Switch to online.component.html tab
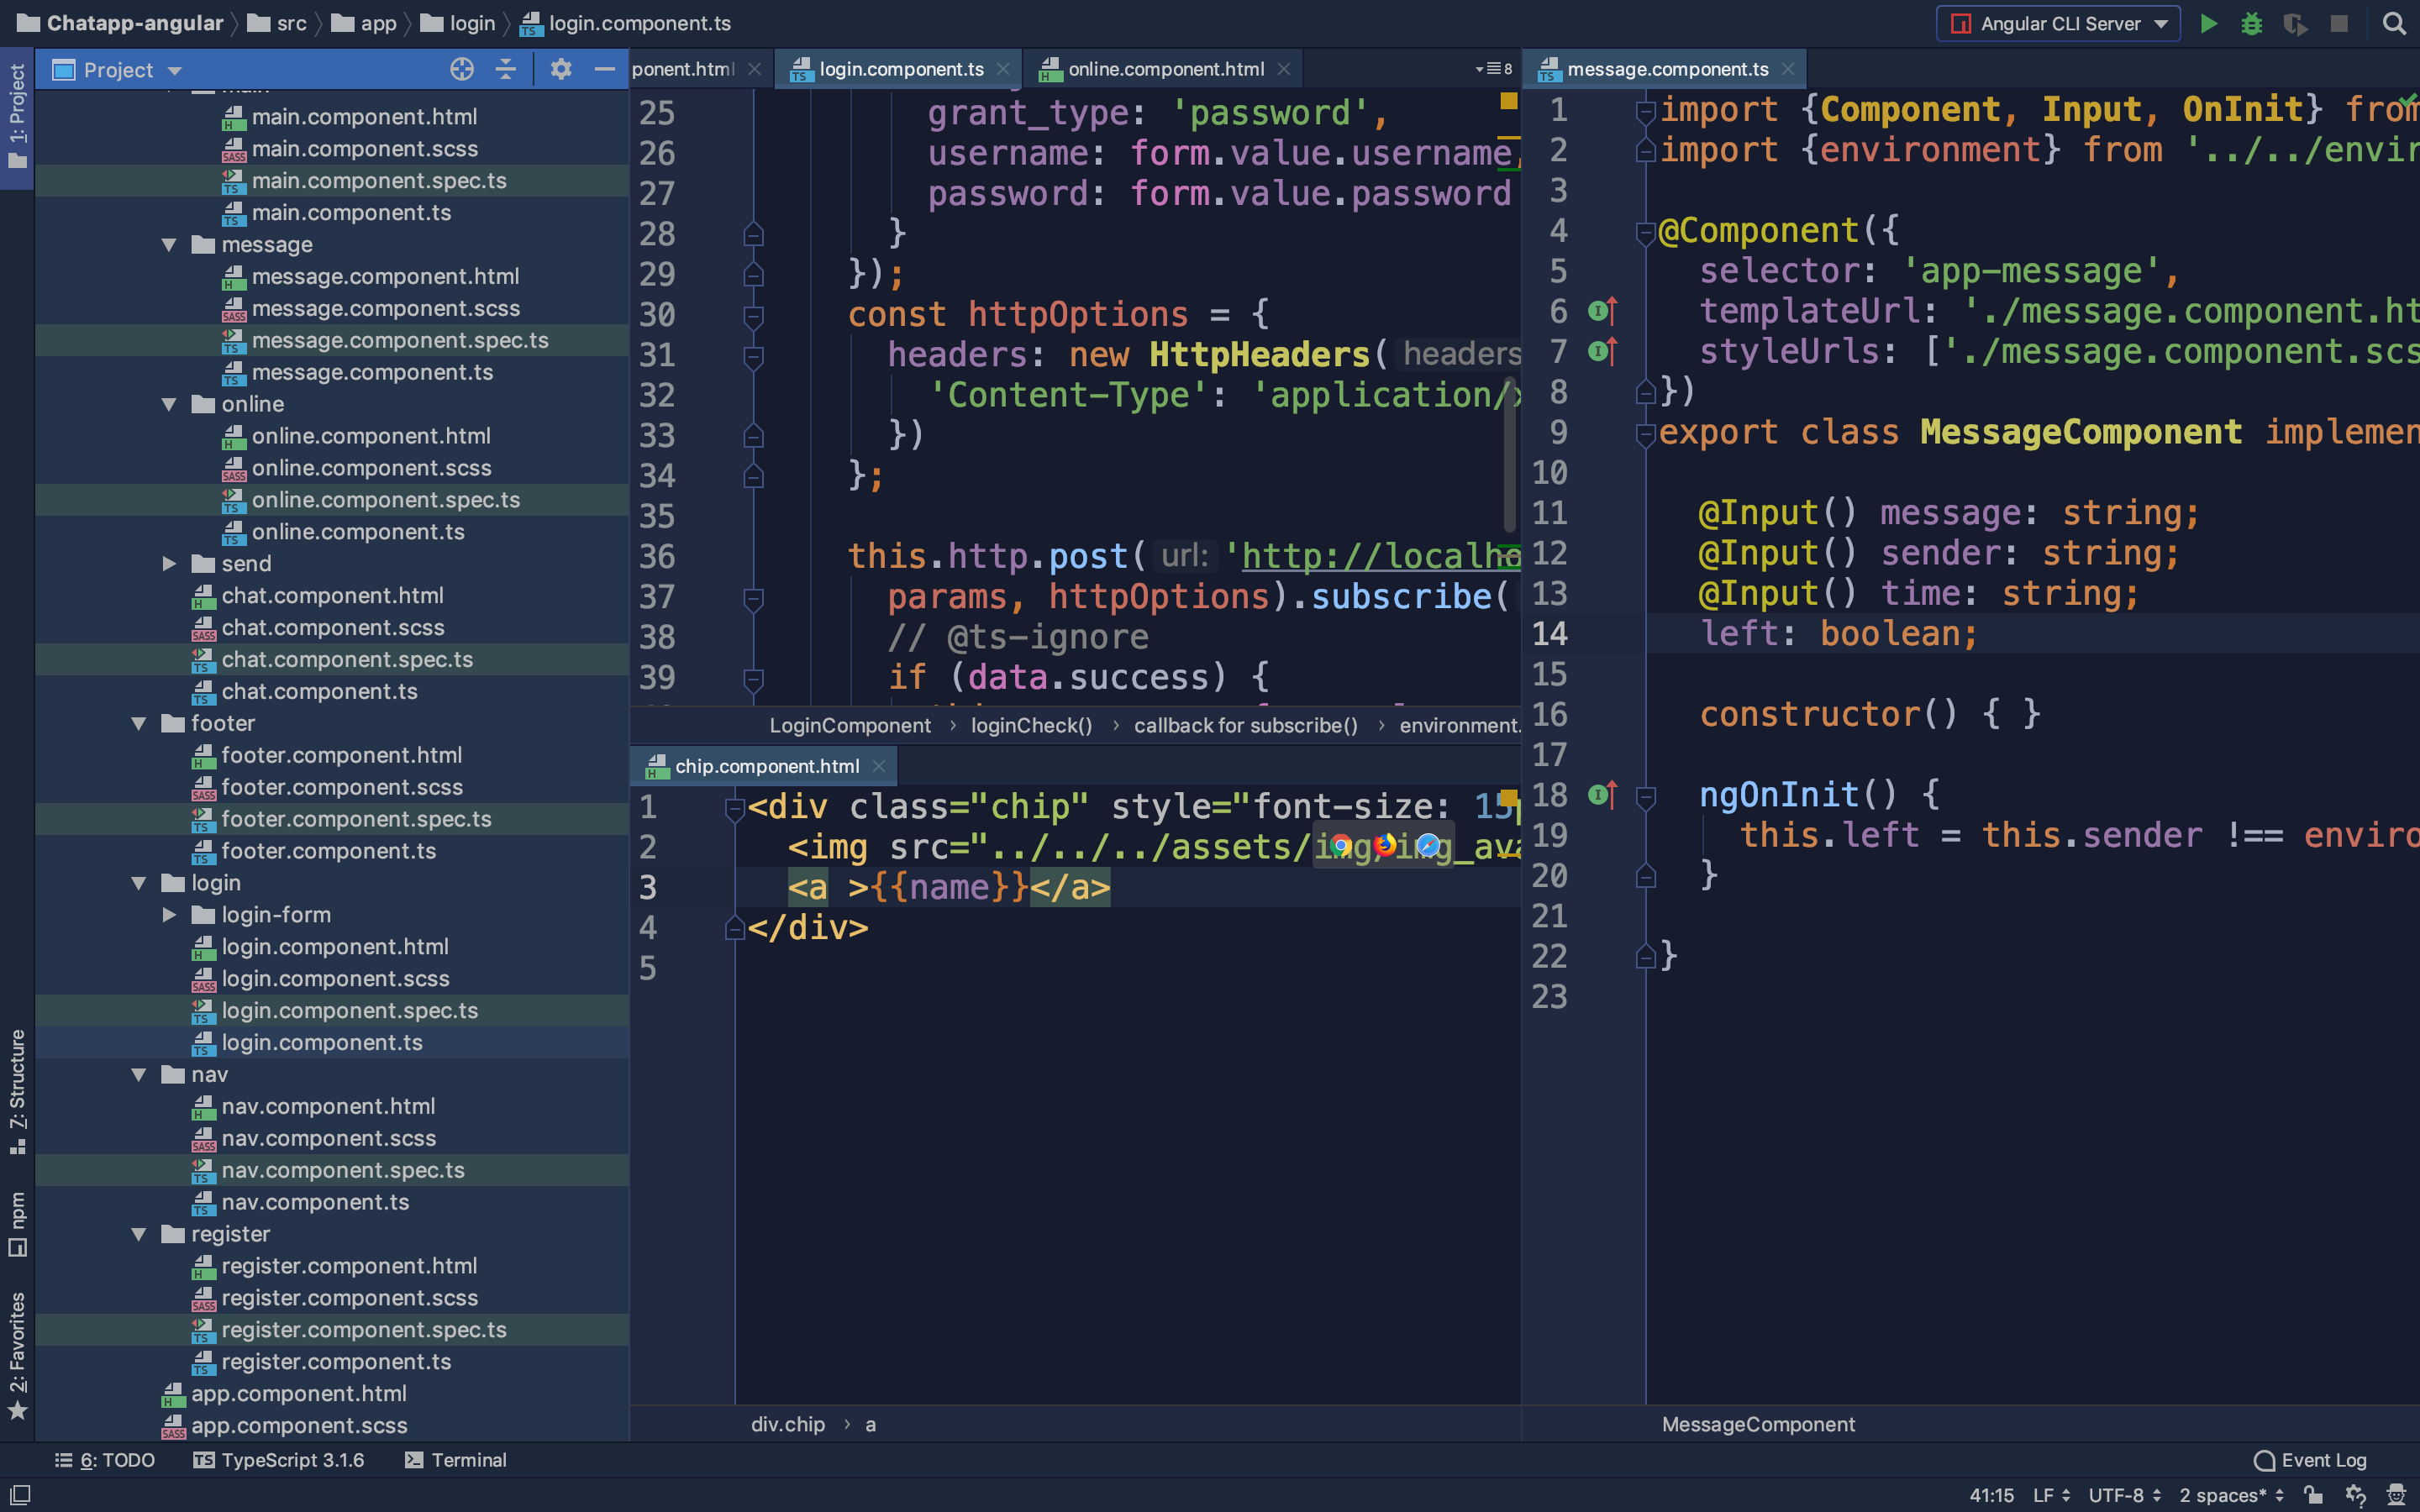The height and width of the screenshot is (1512, 2420). [1165, 69]
